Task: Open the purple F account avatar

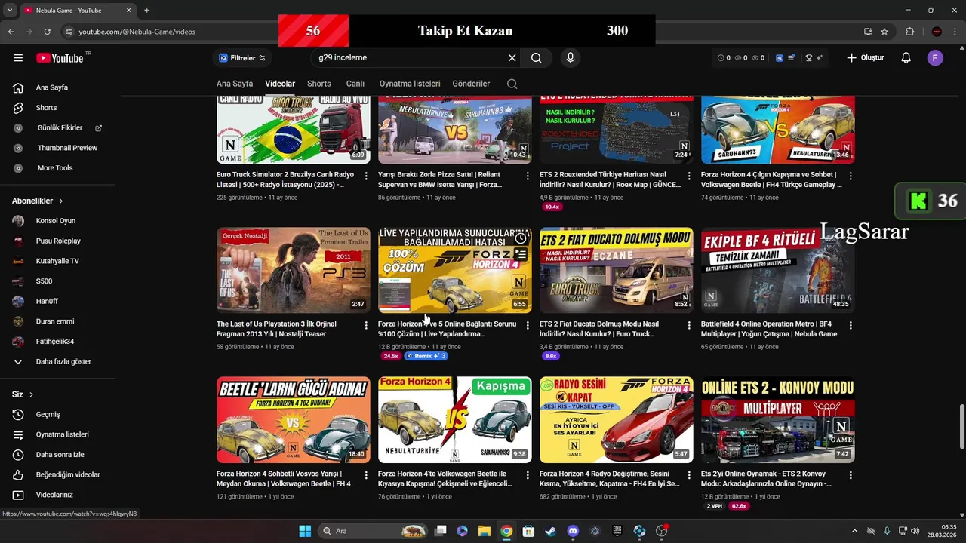Action: point(935,57)
